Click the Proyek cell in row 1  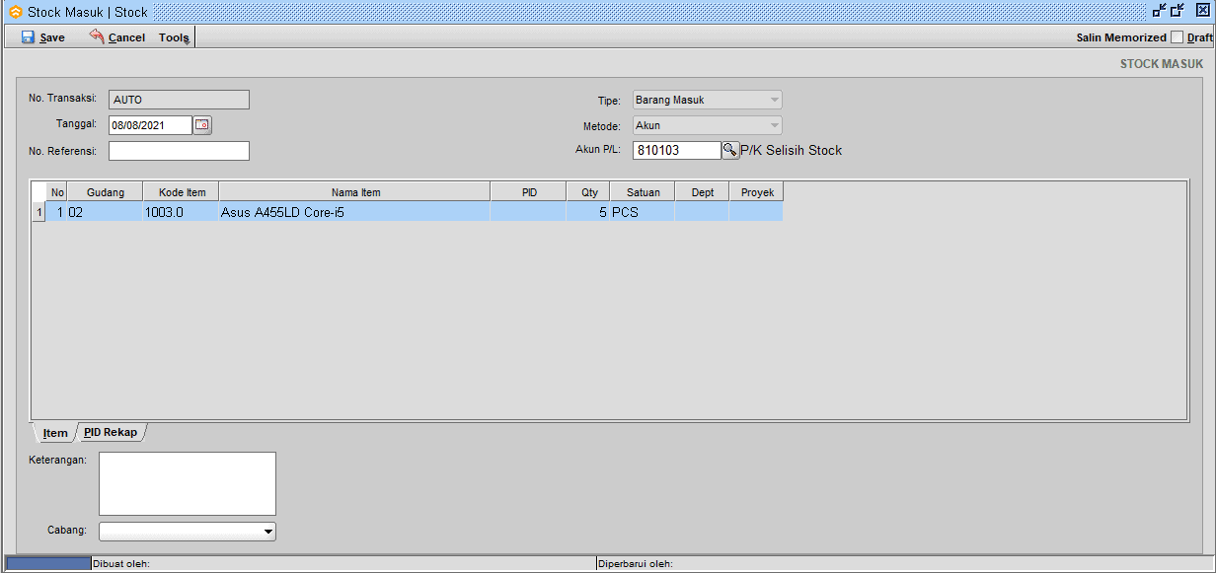coord(757,212)
